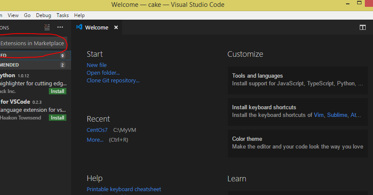Open the View menu
The width and height of the screenshot is (373, 195).
click(x=13, y=15)
